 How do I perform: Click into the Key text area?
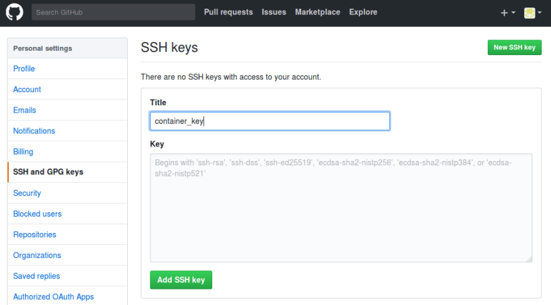pos(341,208)
